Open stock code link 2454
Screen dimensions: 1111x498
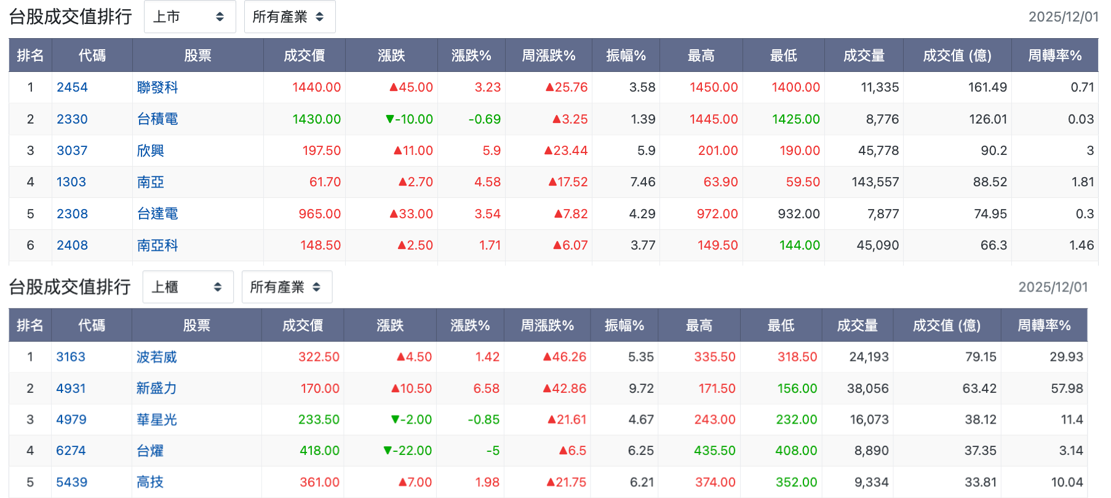(x=72, y=87)
